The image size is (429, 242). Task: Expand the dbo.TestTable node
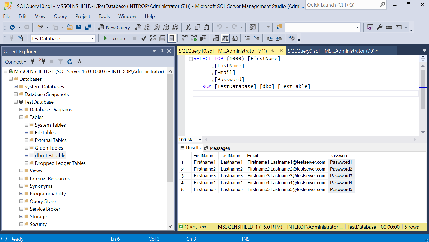tap(26, 156)
